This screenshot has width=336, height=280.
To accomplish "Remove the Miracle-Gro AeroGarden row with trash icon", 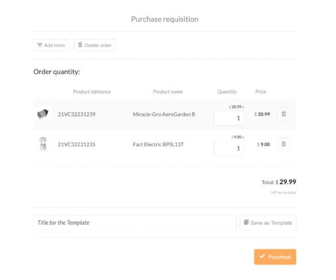I will coord(284,114).
